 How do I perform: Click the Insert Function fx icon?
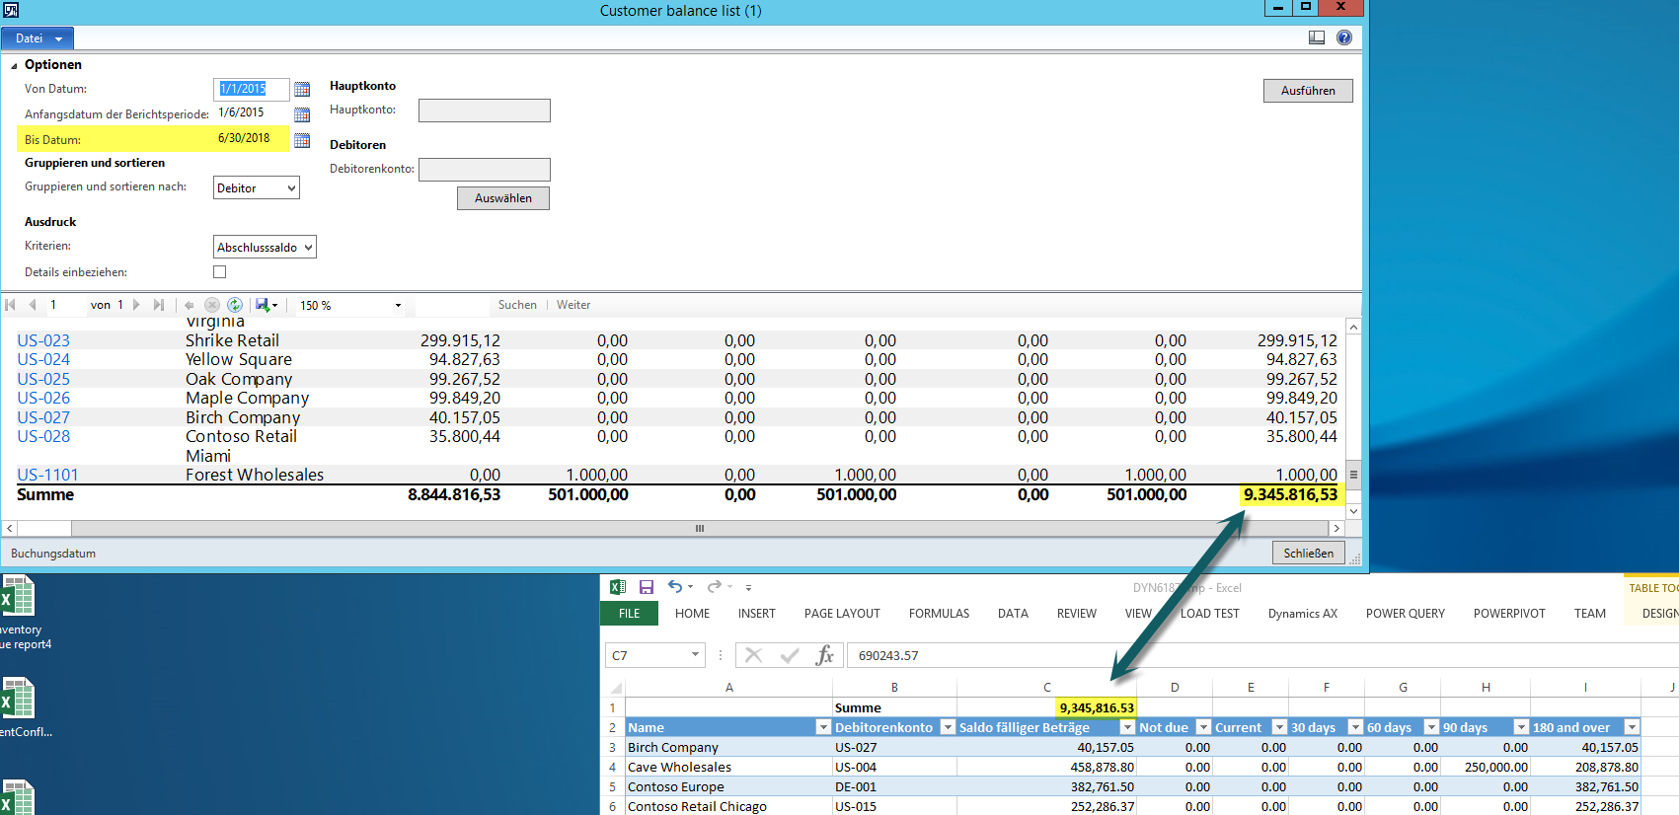point(825,655)
